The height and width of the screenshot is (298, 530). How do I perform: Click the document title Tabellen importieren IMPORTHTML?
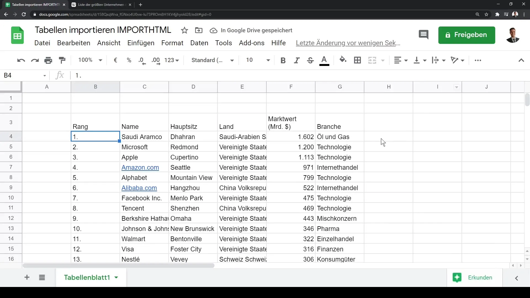[103, 30]
